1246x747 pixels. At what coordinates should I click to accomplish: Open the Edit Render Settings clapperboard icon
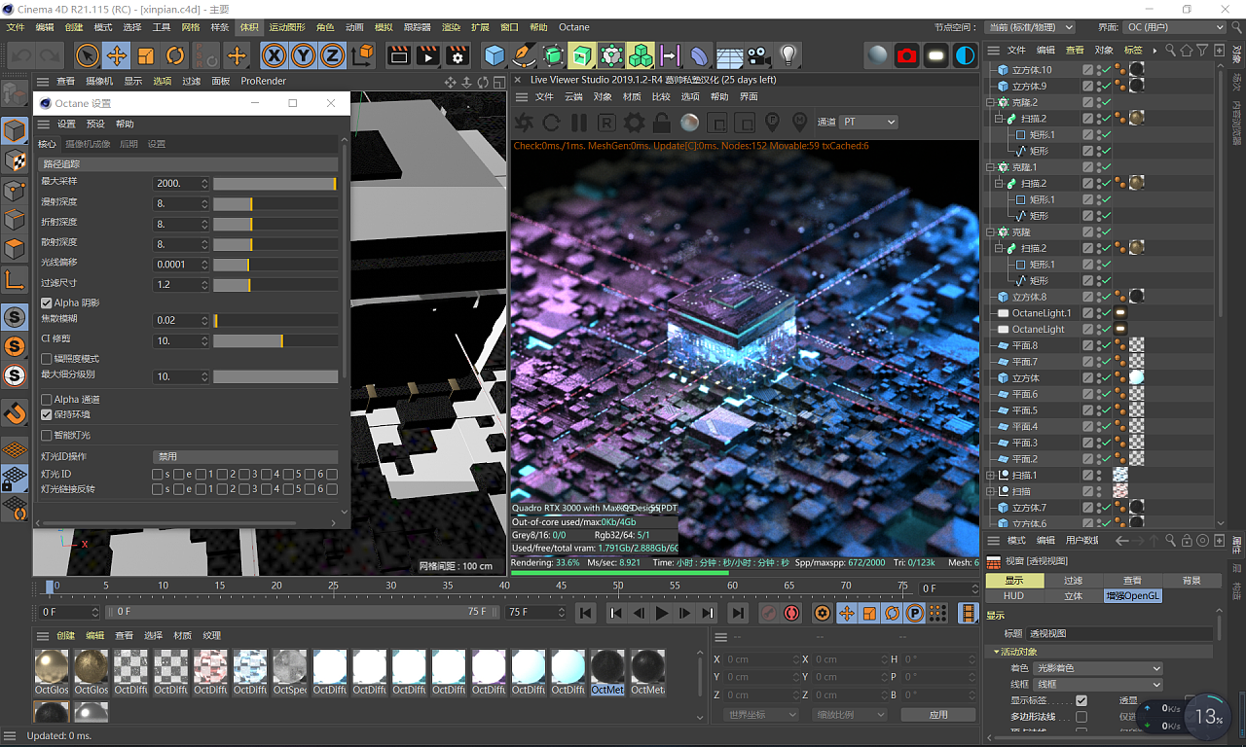point(458,55)
